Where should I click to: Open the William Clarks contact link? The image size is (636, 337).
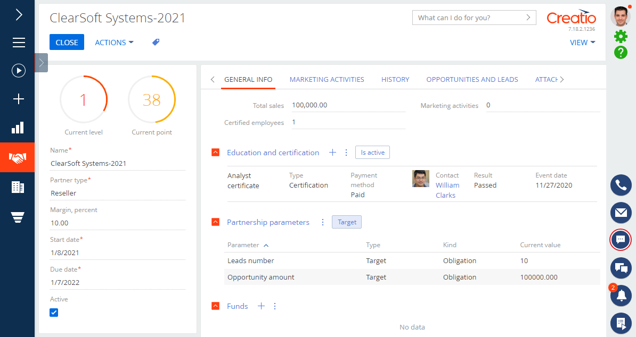coord(447,190)
